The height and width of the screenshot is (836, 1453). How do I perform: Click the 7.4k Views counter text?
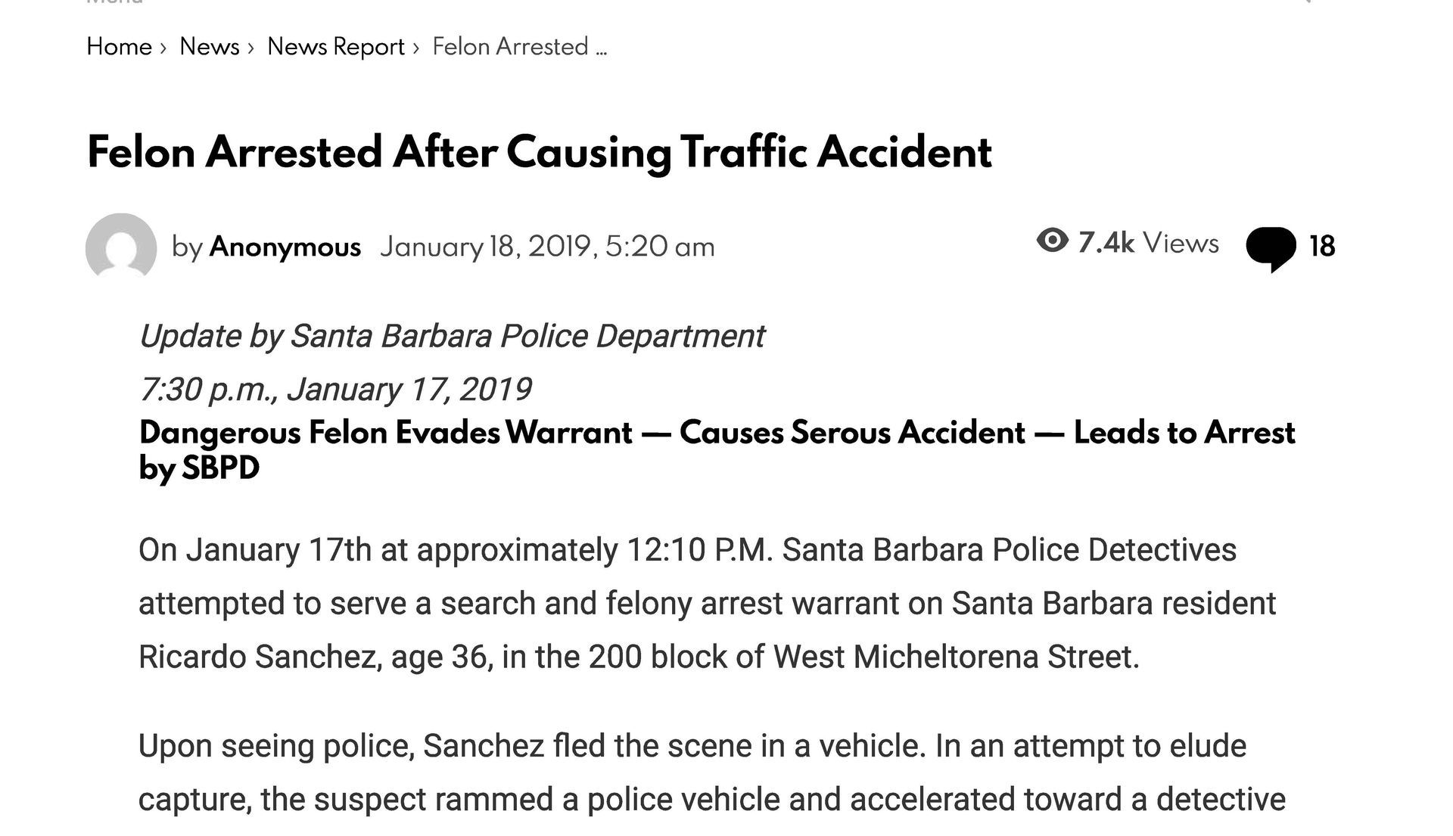click(x=1148, y=243)
